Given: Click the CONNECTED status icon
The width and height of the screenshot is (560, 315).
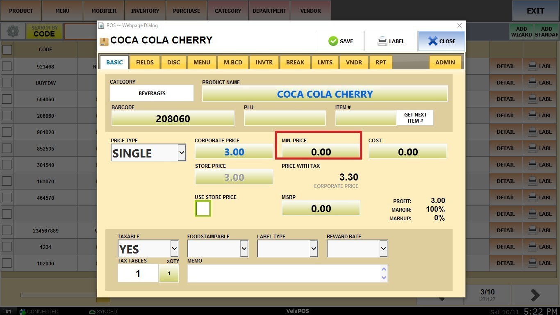Looking at the screenshot, I should (23, 312).
